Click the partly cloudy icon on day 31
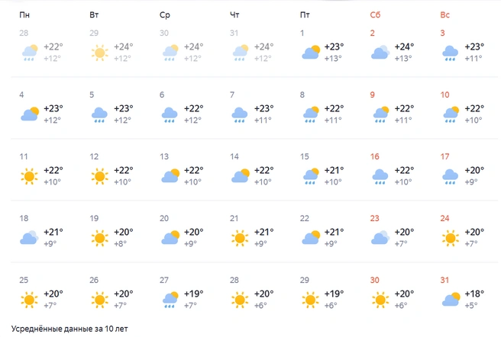 coord(451,300)
